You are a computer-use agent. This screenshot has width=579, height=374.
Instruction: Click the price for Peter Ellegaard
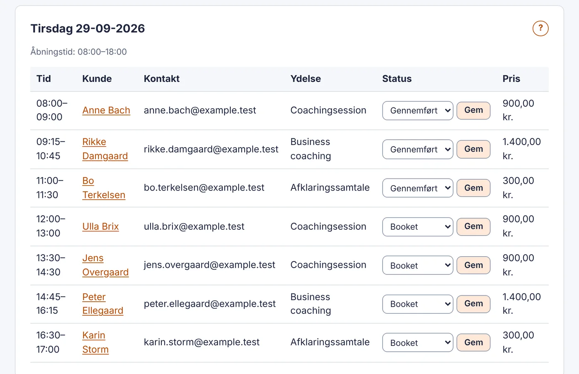522,304
